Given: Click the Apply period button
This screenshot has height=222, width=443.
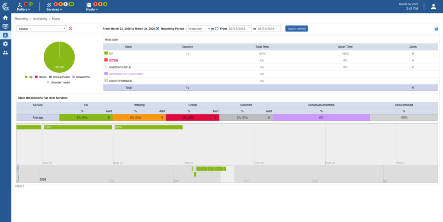Looking at the screenshot, I should (x=296, y=29).
